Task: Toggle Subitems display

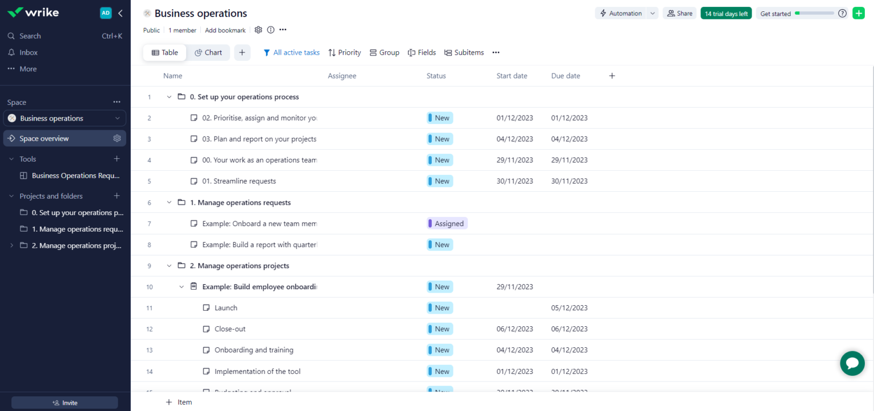Action: coord(464,52)
